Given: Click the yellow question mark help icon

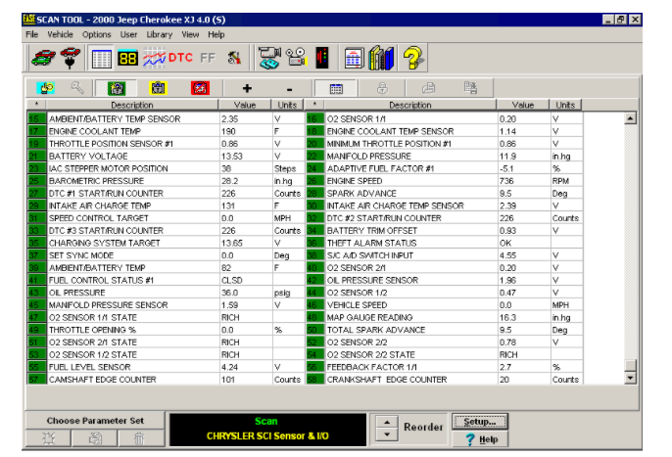Looking at the screenshot, I should coord(412,58).
